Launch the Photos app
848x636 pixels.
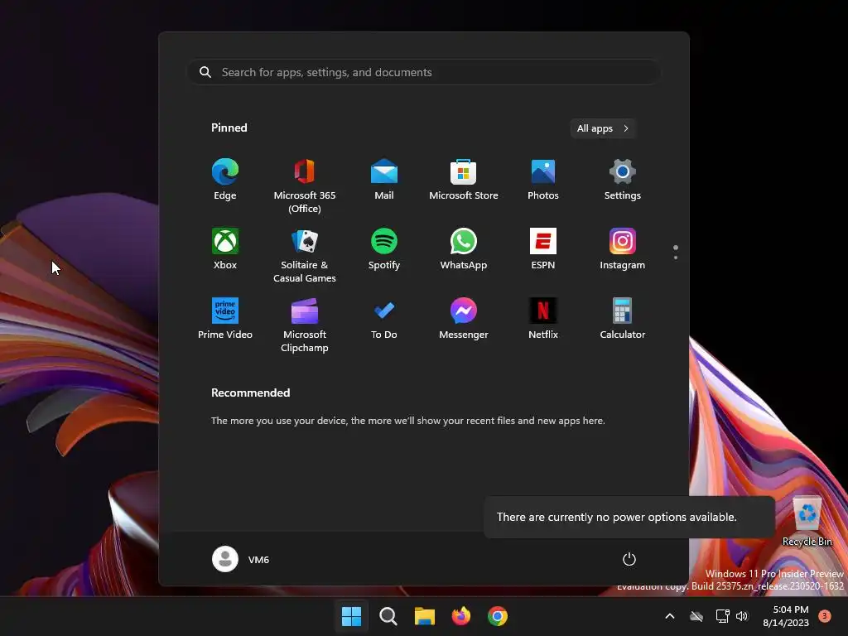[x=543, y=180]
